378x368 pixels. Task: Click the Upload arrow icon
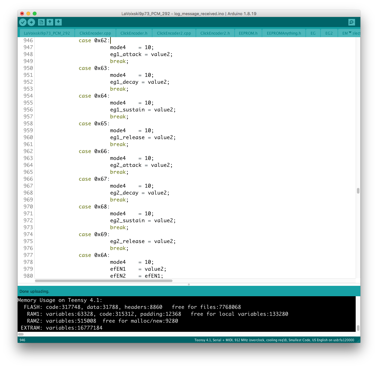pos(31,22)
